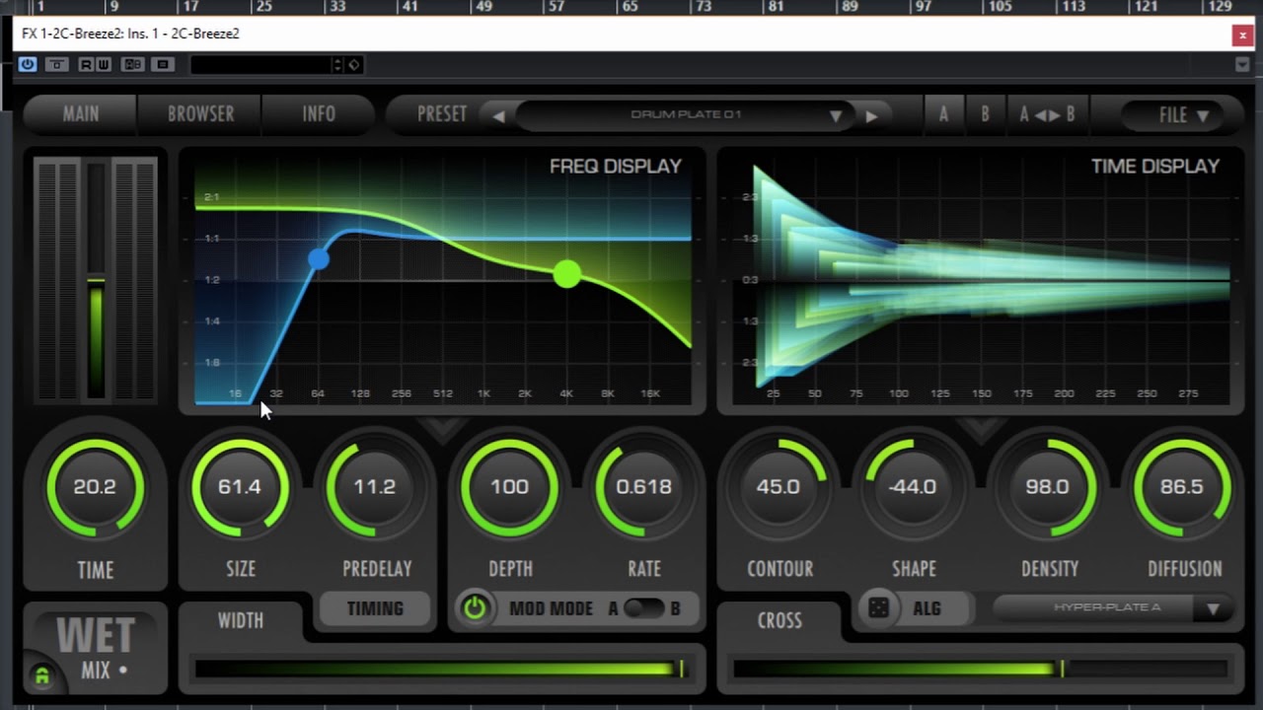Open the DRUM PLATE 01 preset dropdown

(x=686, y=114)
